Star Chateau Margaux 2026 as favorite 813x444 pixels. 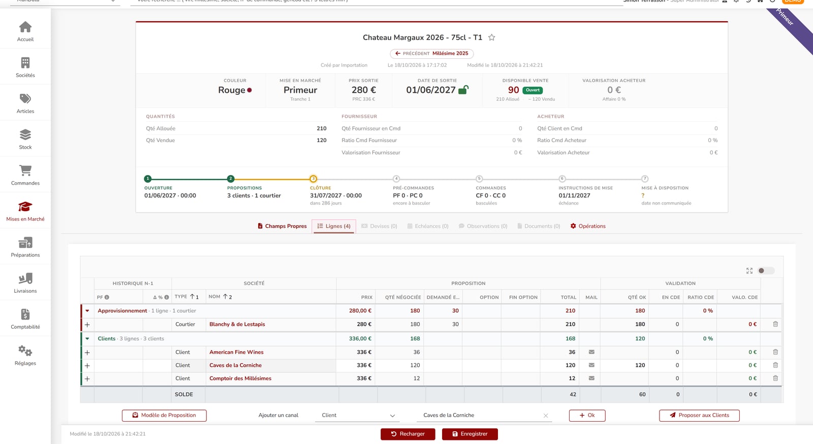[491, 38]
